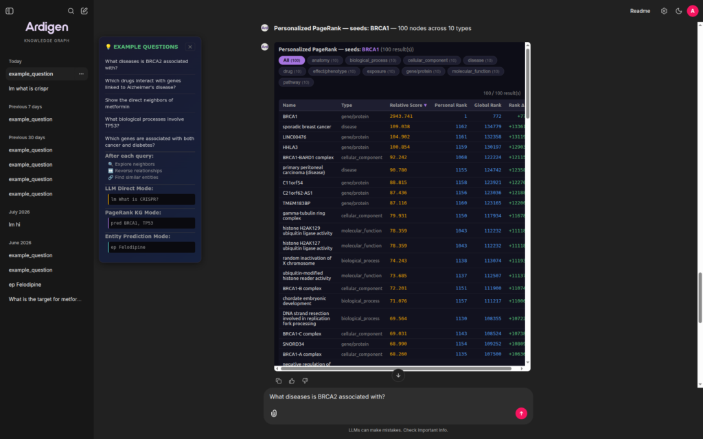This screenshot has height=439, width=703.
Task: Toggle the sidebar panel icon
Action: coord(10,11)
